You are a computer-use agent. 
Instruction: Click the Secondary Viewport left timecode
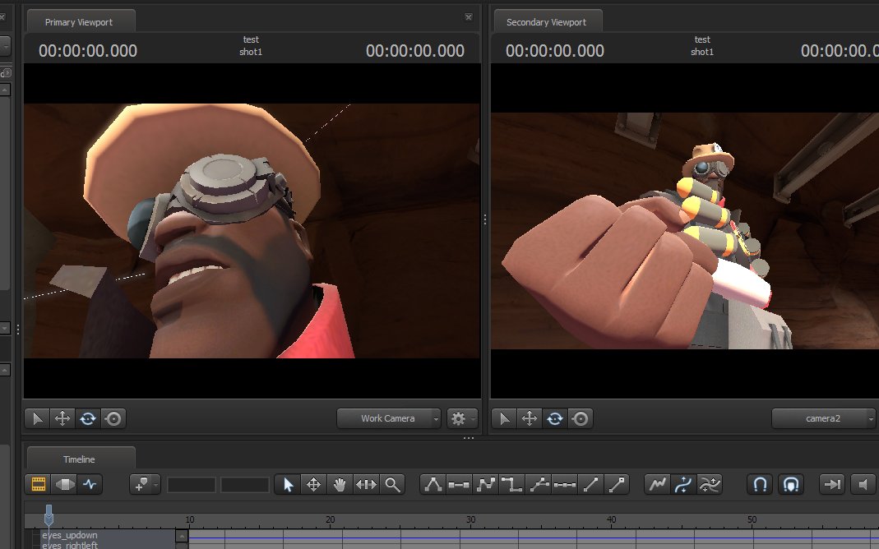pos(555,51)
